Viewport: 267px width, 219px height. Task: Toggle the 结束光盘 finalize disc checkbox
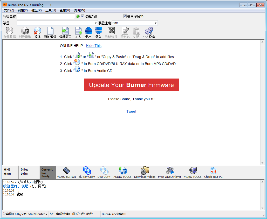pos(83,16)
